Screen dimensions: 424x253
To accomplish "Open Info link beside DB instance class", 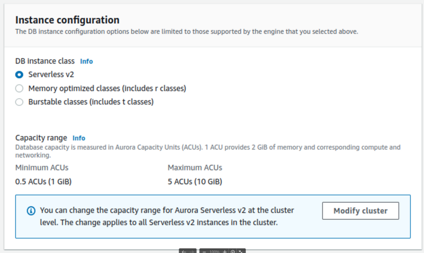I will click(x=86, y=61).
